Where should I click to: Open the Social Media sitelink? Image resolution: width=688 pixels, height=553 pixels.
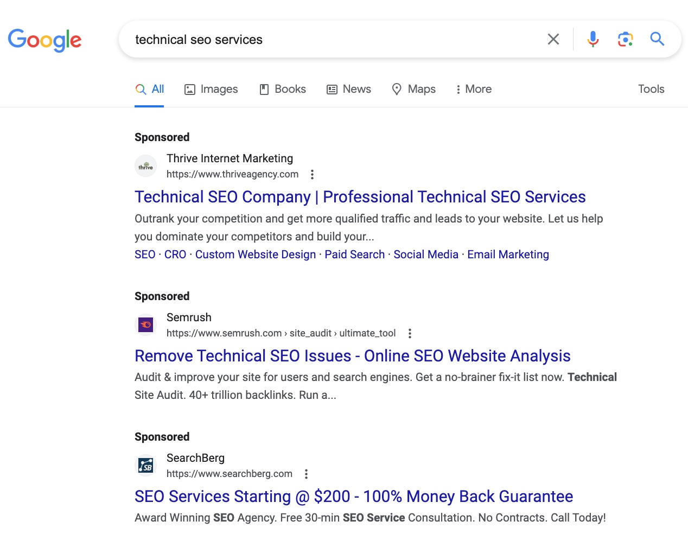[426, 255]
